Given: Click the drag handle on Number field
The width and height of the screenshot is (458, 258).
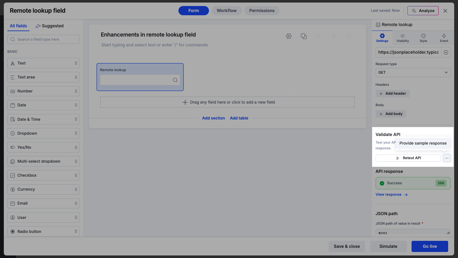Looking at the screenshot, I should click(76, 91).
